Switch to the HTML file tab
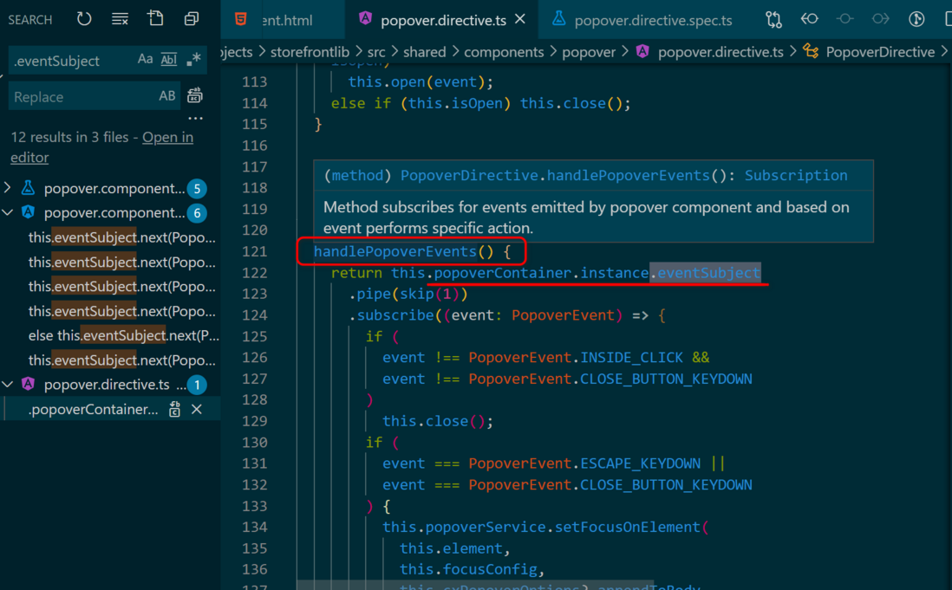The width and height of the screenshot is (952, 590). [x=281, y=20]
